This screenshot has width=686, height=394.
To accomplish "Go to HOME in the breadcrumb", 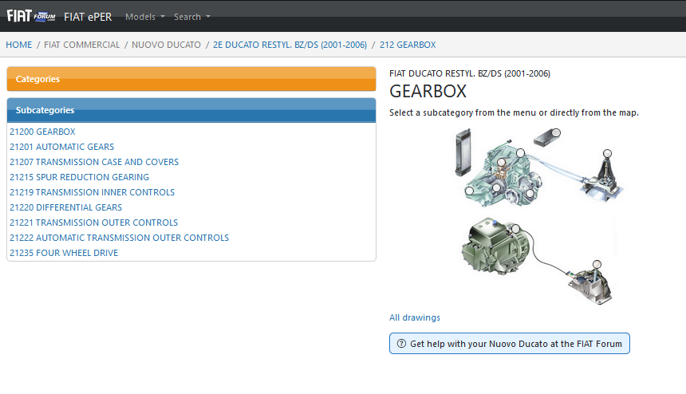I will coord(19,45).
